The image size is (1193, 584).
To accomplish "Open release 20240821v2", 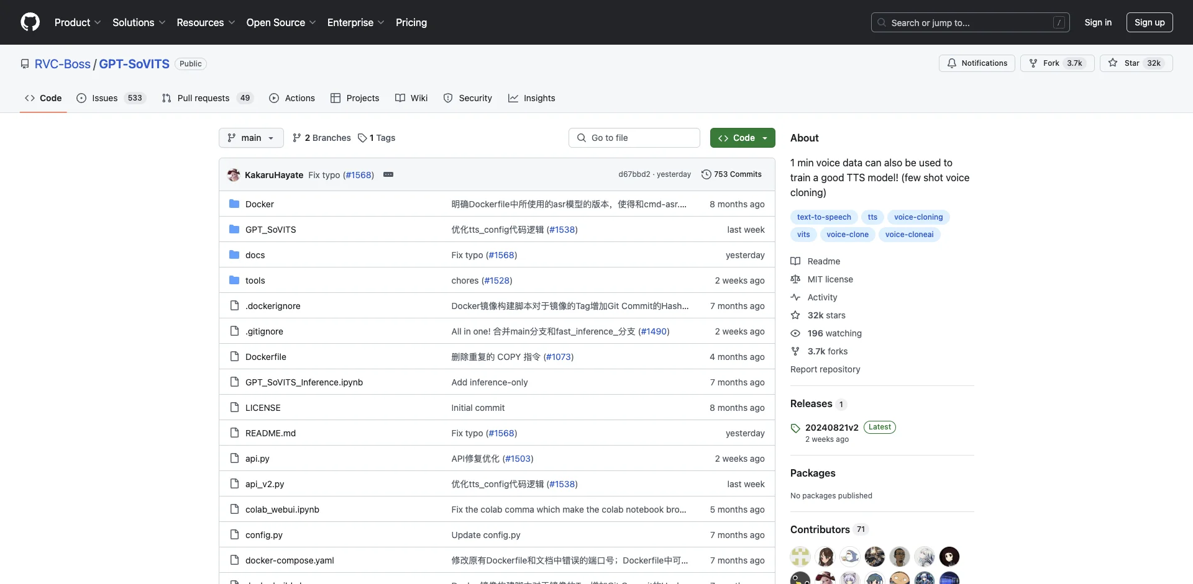I will point(832,428).
